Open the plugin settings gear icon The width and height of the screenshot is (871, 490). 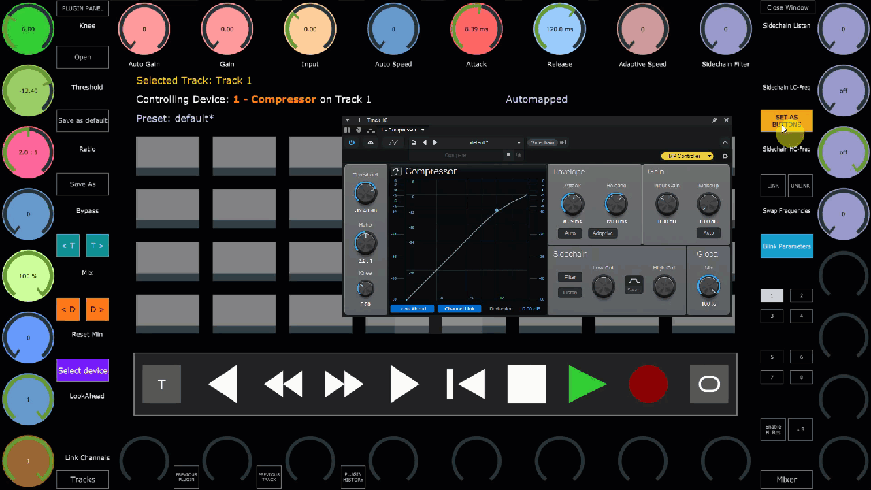coord(725,156)
